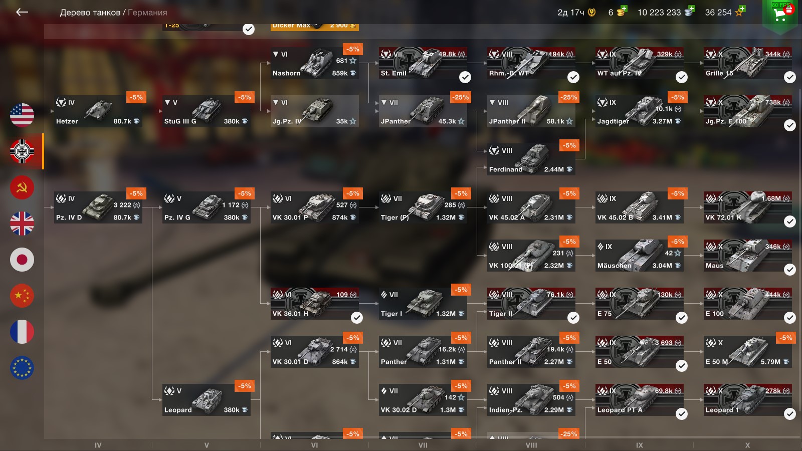Screen dimensions: 802x451
Task: Go back using the arrow icon
Action: pyautogui.click(x=22, y=12)
